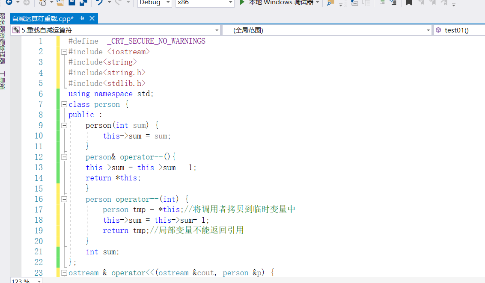485x283 pixels.
Task: Open the Debug configuration combo box
Action: point(155,3)
